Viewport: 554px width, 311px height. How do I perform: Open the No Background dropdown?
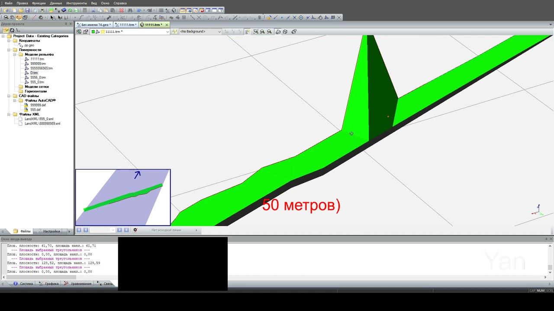coord(219,32)
